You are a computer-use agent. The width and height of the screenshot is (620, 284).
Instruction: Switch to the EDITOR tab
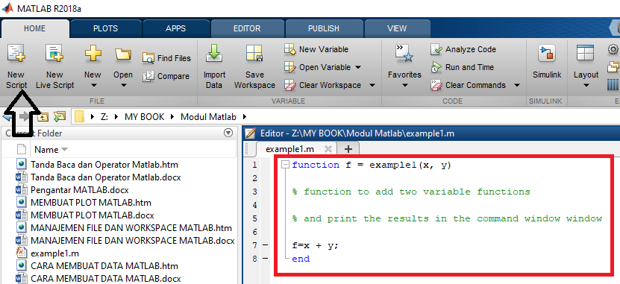tap(247, 28)
